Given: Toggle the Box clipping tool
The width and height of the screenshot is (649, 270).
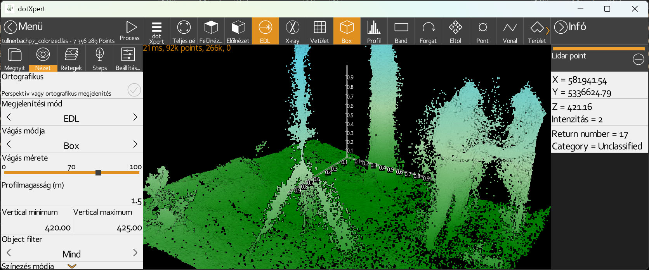Looking at the screenshot, I should click(347, 31).
